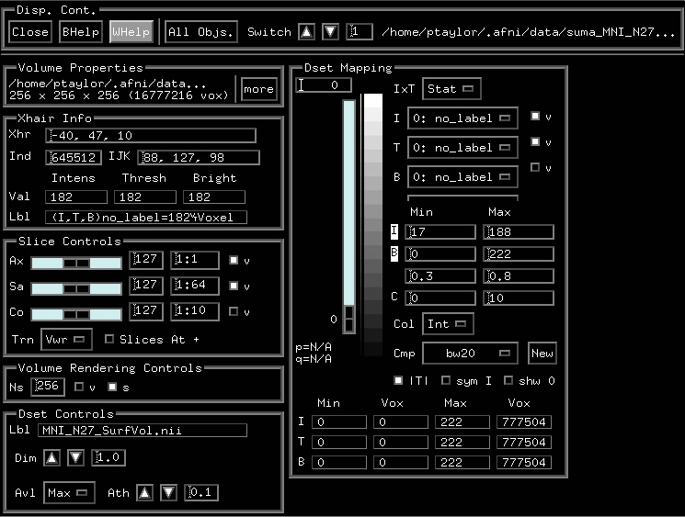The height and width of the screenshot is (517, 685).
Task: Open the IxT Stat dropdown
Action: pos(451,89)
